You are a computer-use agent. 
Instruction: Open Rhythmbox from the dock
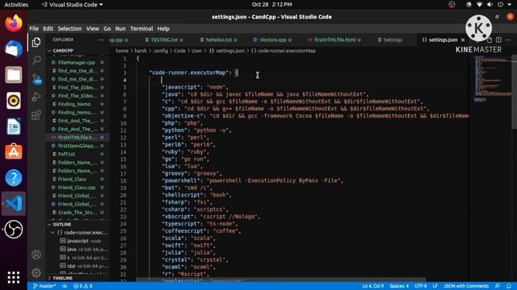pyautogui.click(x=14, y=100)
